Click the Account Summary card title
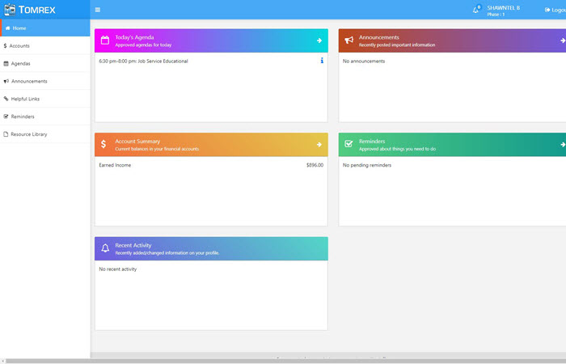Screen dimensions: 566x364 coord(137,142)
